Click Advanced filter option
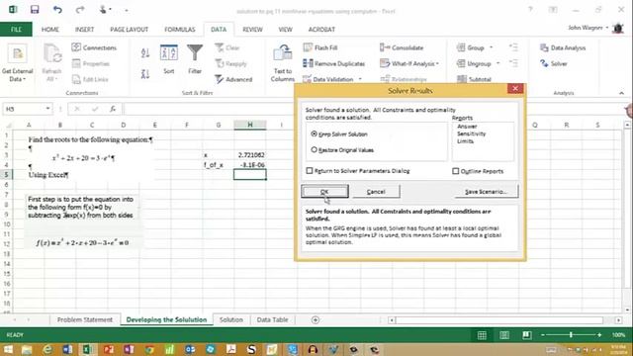 click(x=233, y=79)
